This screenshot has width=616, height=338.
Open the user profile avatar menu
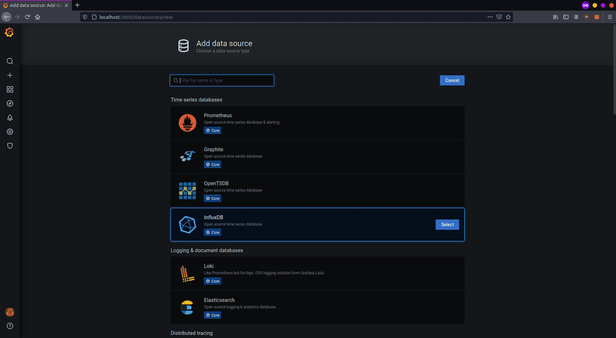click(x=10, y=312)
